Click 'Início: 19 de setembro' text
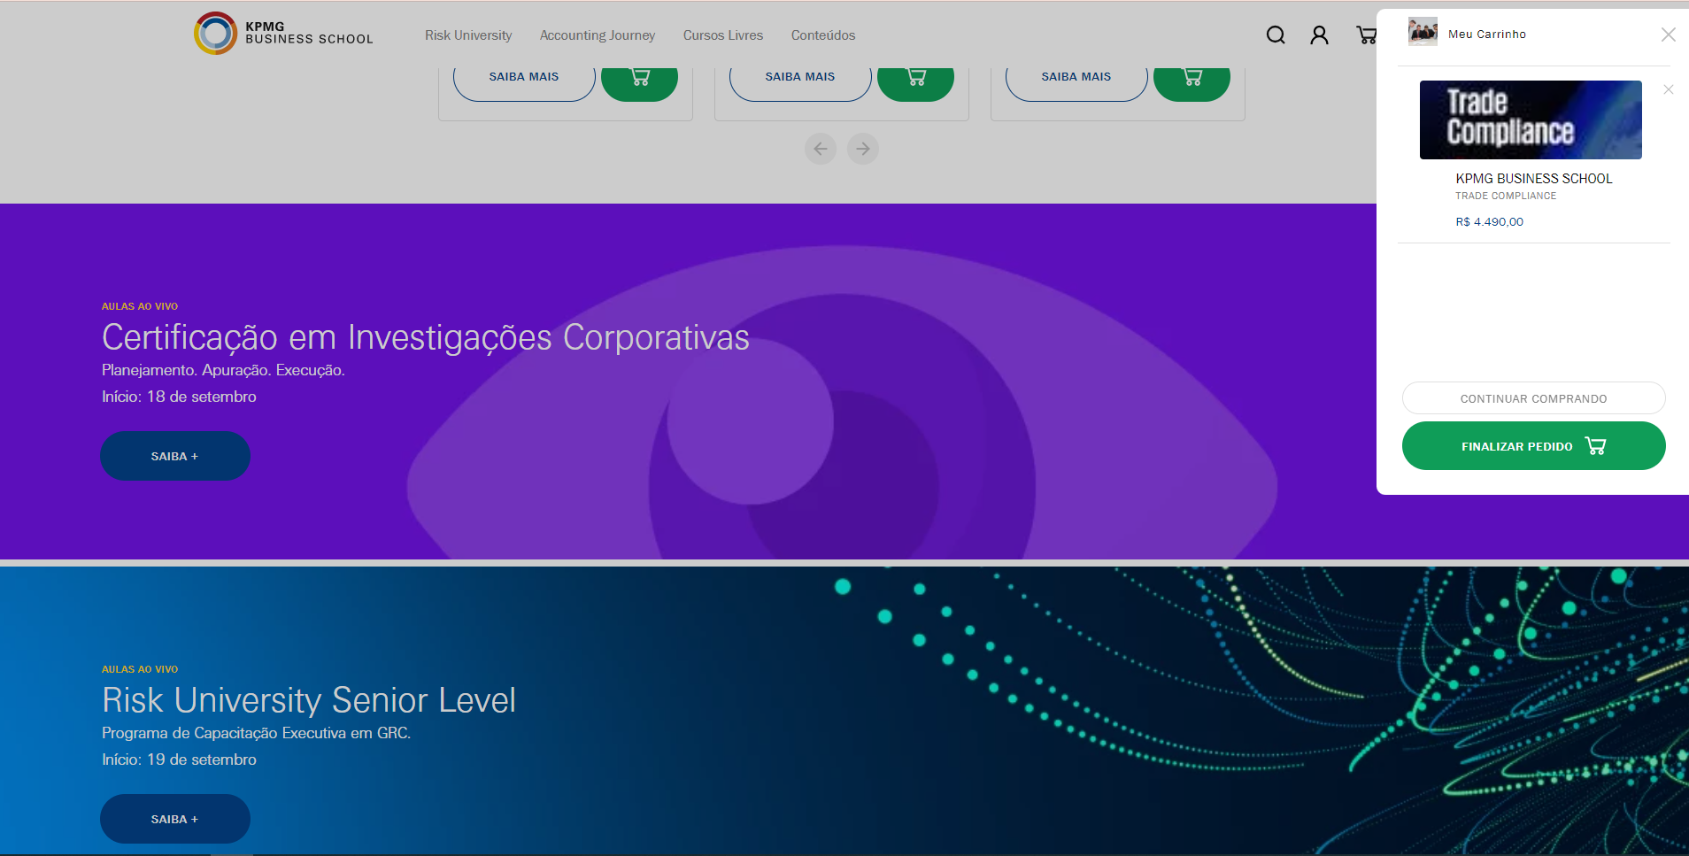Viewport: 1689px width, 856px height. coord(179,760)
